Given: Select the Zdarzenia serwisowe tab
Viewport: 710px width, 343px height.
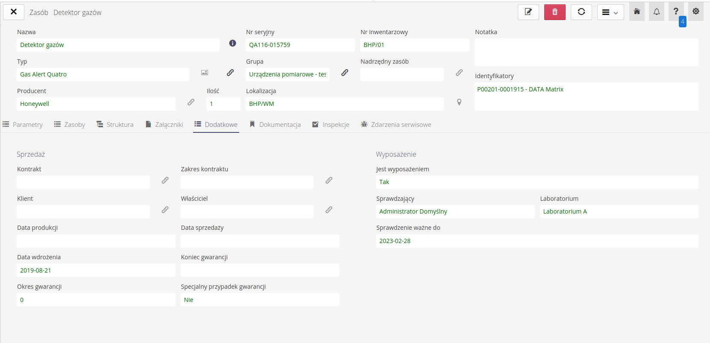Looking at the screenshot, I should point(396,125).
